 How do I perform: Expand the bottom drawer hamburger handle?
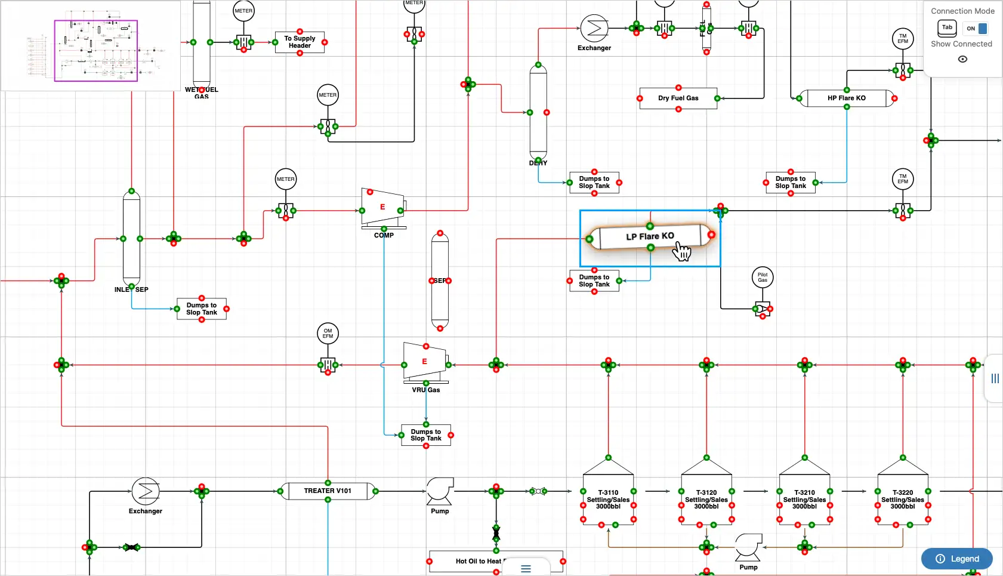(x=526, y=569)
